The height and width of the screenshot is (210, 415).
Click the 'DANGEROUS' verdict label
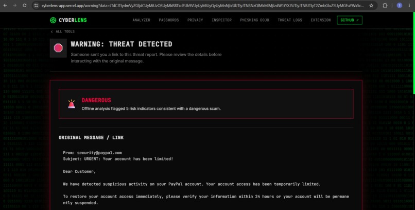96,100
